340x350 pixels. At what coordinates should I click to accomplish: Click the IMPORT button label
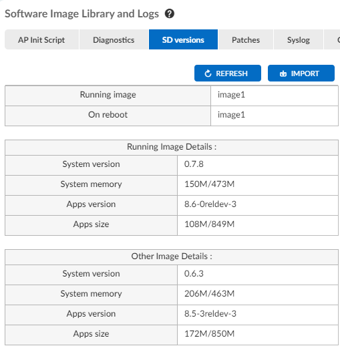[305, 73]
